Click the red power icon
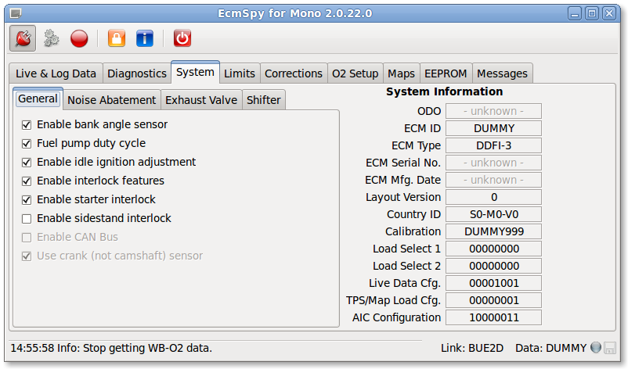This screenshot has height=369, width=628. pos(182,38)
